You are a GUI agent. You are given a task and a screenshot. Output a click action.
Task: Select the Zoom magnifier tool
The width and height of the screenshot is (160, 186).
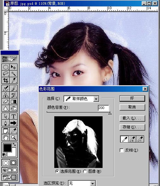coord(14,138)
